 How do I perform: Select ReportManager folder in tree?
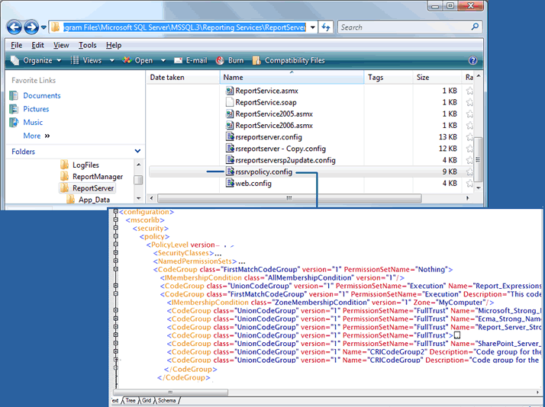tap(98, 177)
